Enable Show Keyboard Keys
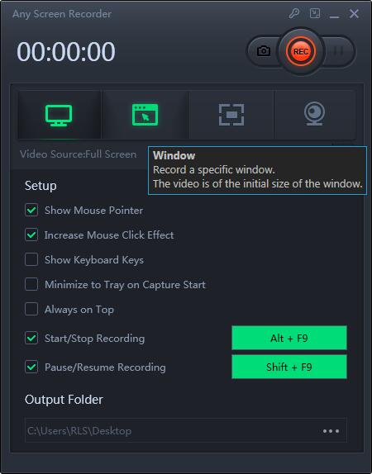The height and width of the screenshot is (474, 372). (x=31, y=259)
